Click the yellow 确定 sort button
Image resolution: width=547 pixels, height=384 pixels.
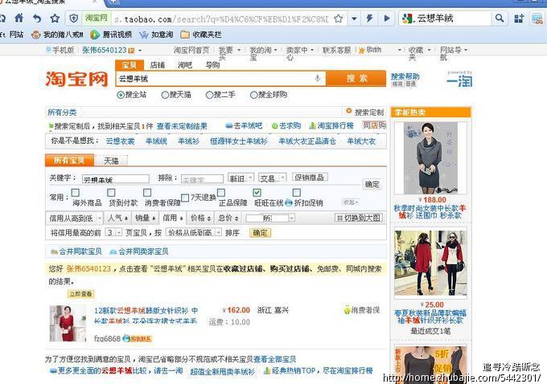[260, 232]
